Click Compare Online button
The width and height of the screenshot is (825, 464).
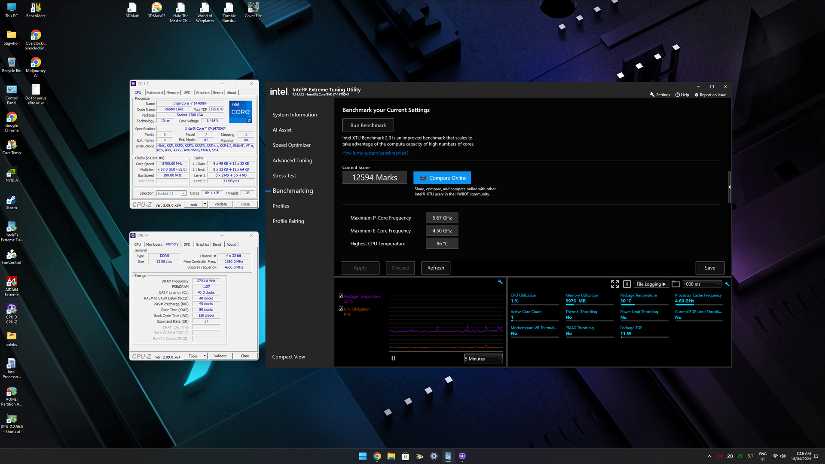point(442,177)
